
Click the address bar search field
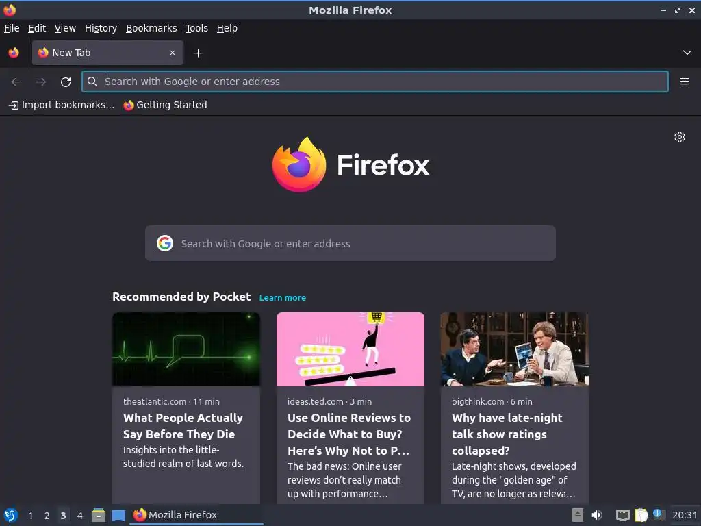[374, 82]
